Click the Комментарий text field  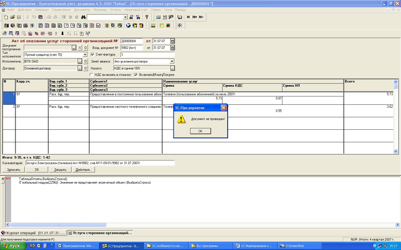point(100,163)
